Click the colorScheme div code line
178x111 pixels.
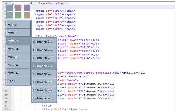coord(57,36)
